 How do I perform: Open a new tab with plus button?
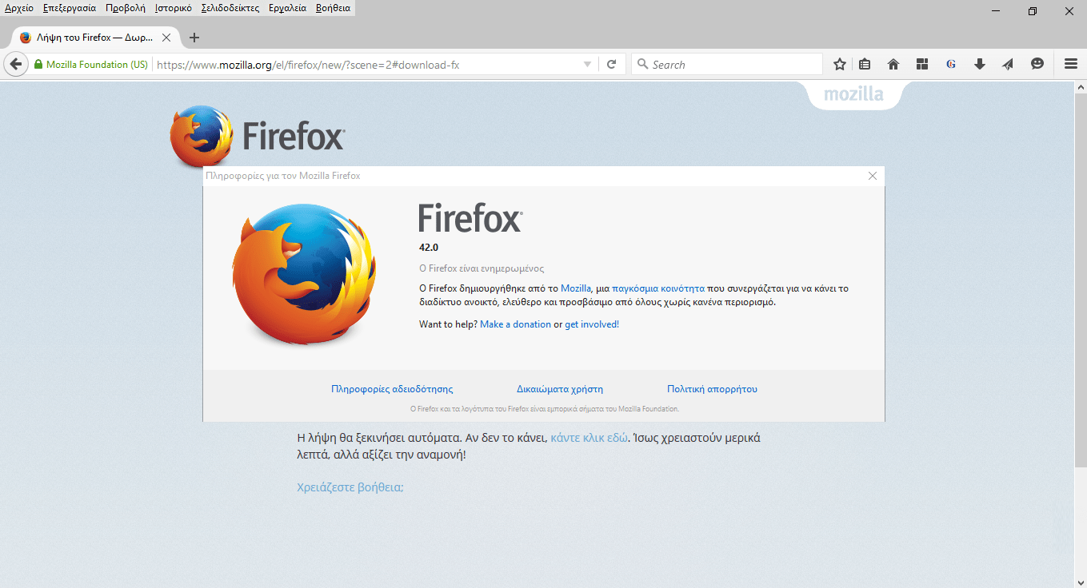[194, 38]
